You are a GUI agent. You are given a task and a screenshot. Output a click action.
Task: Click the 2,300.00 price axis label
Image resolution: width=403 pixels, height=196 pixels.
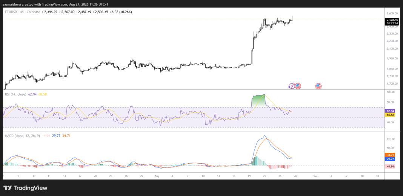point(392,33)
